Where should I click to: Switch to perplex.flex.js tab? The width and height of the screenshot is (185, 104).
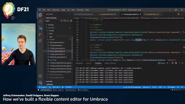click(152, 14)
